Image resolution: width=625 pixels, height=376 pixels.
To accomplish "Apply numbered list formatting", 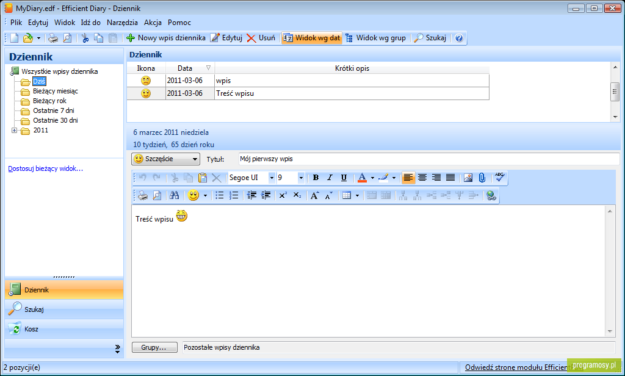I will (x=234, y=195).
